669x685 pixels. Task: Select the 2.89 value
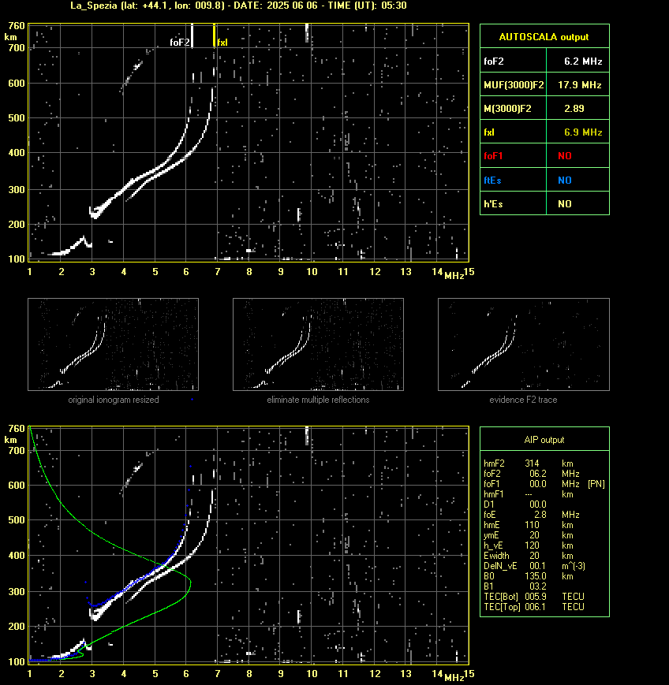574,109
